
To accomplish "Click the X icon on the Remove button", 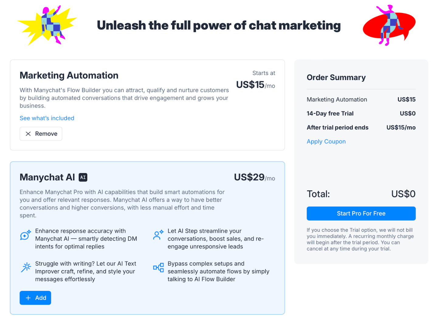I will point(28,134).
